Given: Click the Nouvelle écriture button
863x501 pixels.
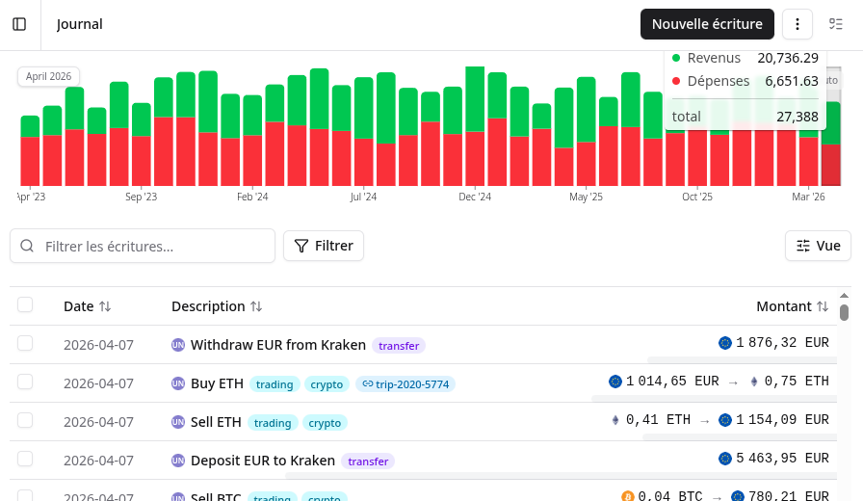Looking at the screenshot, I should pos(707,24).
